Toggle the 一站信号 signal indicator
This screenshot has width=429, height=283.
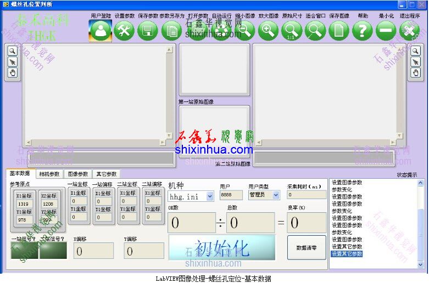[24, 250]
